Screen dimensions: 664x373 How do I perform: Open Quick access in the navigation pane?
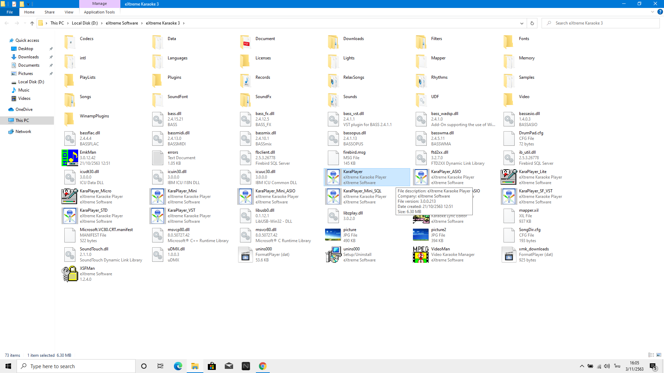(x=27, y=40)
